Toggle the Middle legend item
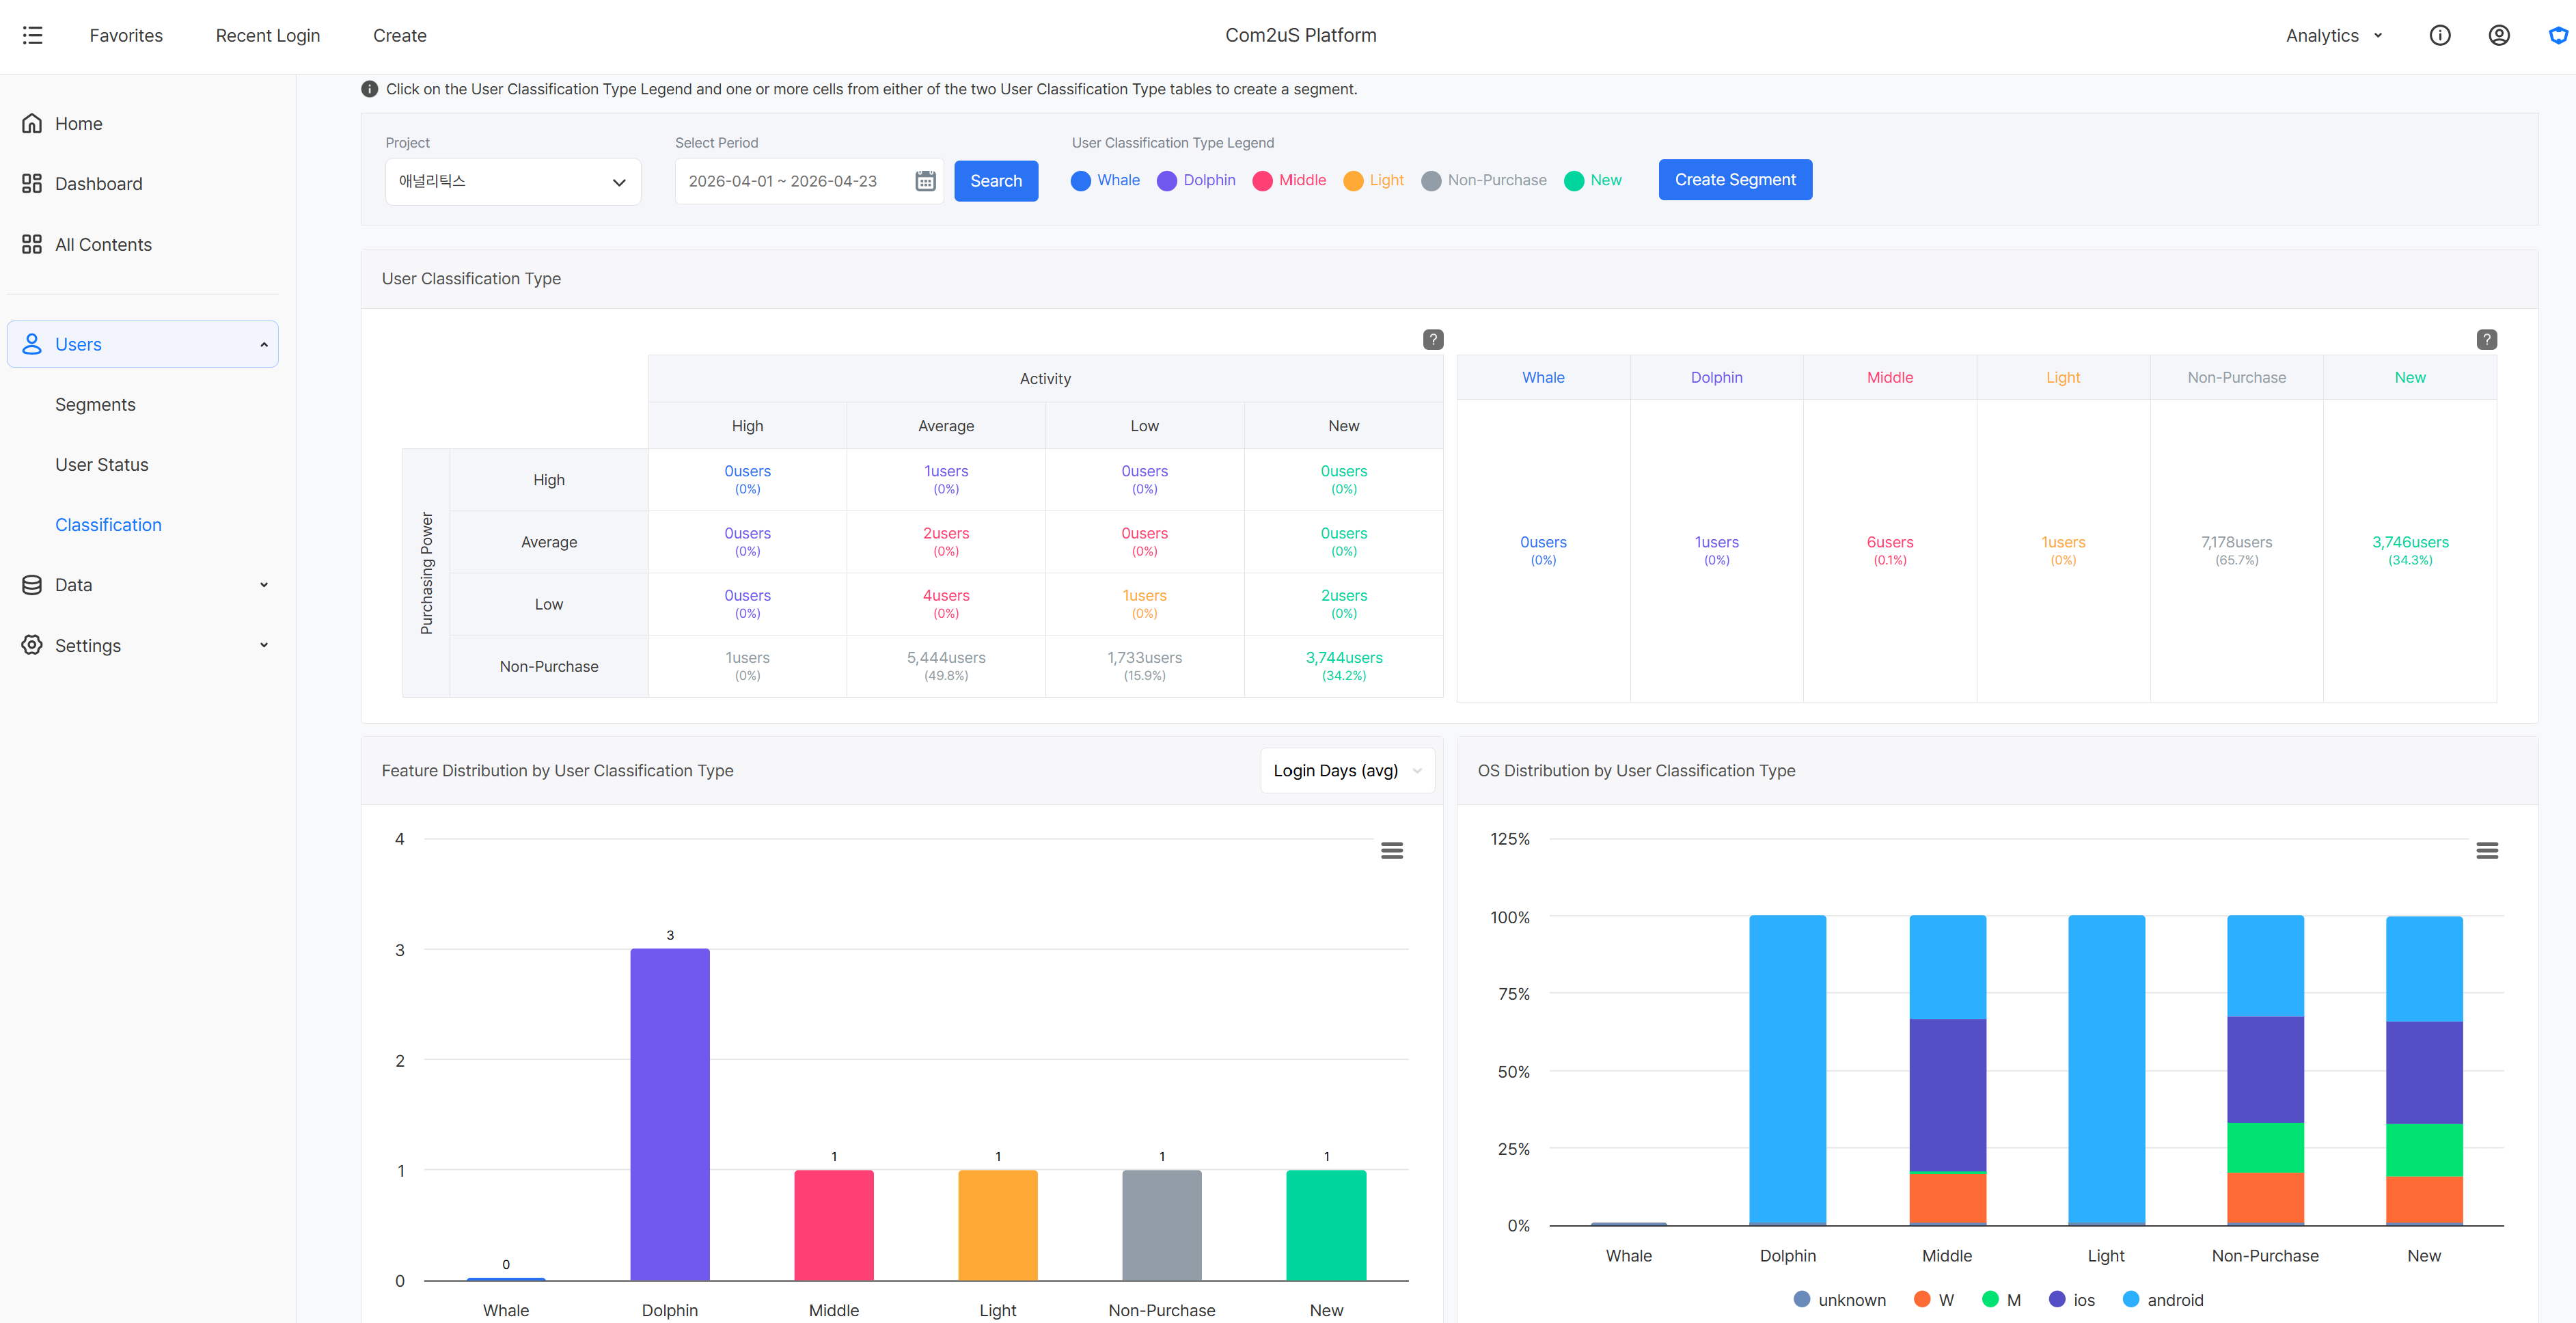The height and width of the screenshot is (1323, 2576). 1289,180
